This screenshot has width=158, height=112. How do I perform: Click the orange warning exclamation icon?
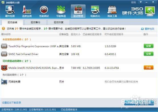point(3,28)
